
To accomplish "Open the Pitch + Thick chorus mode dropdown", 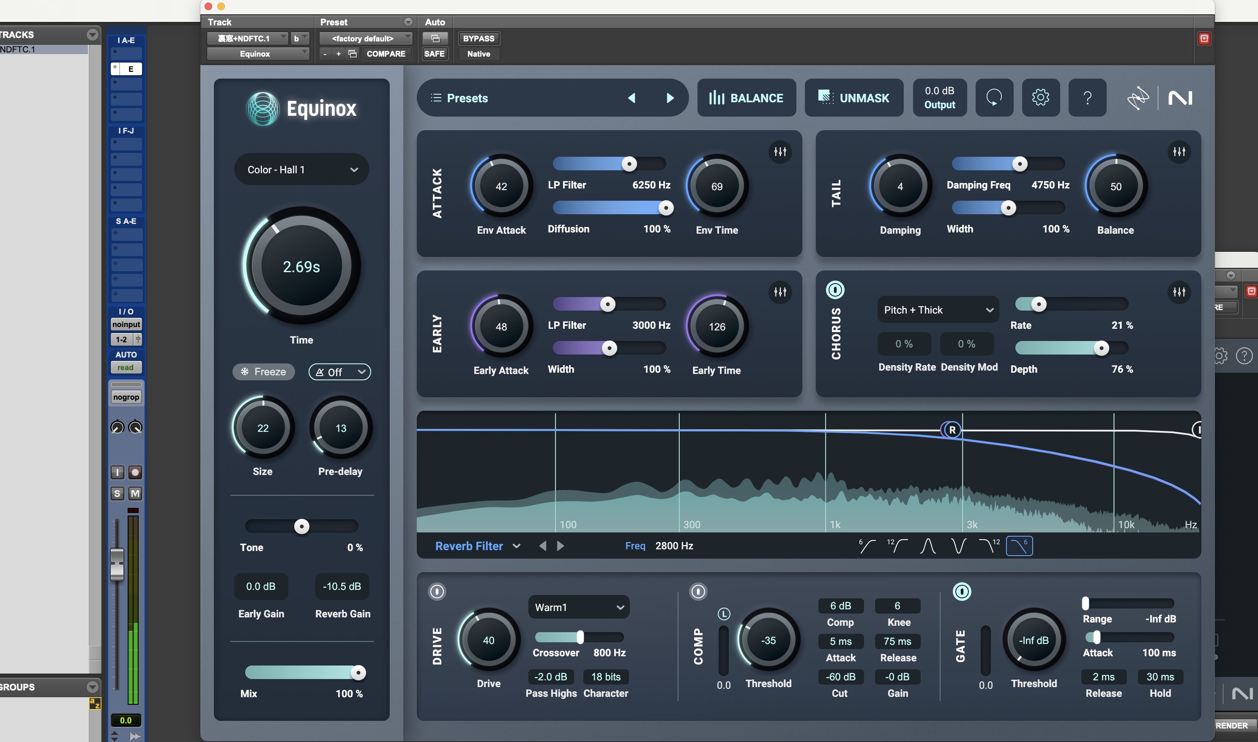I will (938, 310).
